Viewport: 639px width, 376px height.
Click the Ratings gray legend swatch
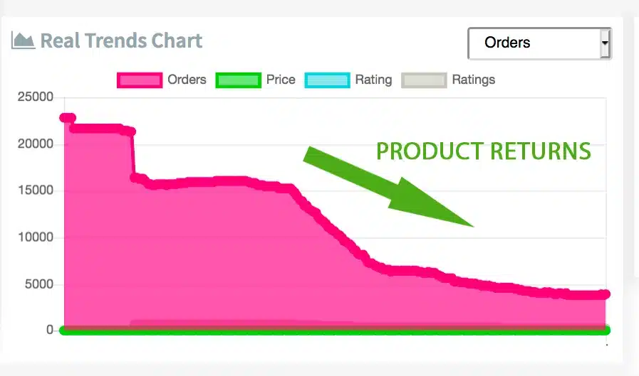424,80
